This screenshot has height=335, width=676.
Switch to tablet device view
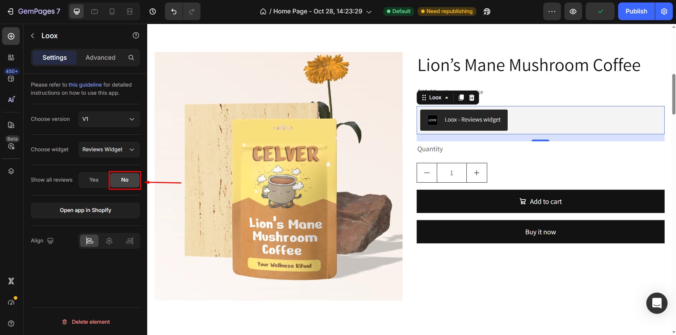94,11
